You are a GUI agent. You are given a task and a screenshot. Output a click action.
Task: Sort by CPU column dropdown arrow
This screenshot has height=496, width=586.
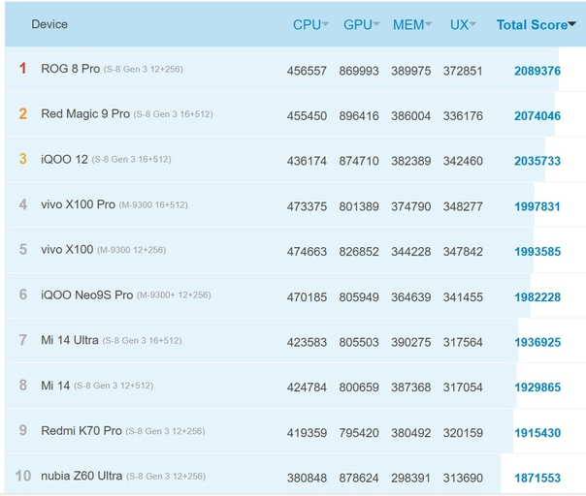[x=326, y=25]
